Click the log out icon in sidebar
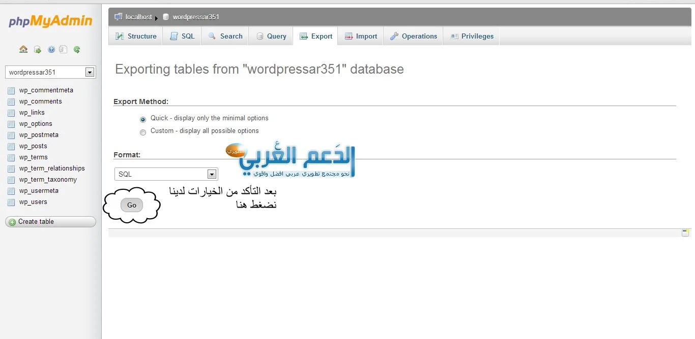This screenshot has width=695, height=339. pyautogui.click(x=37, y=49)
